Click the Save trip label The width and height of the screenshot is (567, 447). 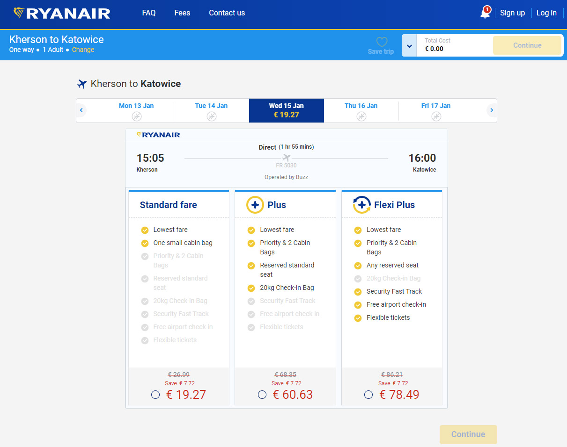381,51
